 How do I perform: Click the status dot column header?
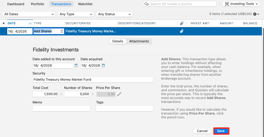tap(4, 23)
